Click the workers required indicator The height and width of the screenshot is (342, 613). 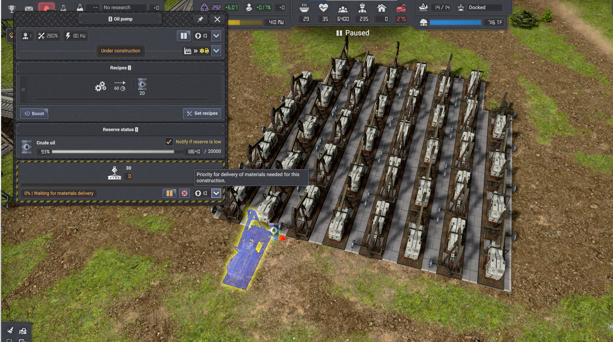tap(27, 36)
